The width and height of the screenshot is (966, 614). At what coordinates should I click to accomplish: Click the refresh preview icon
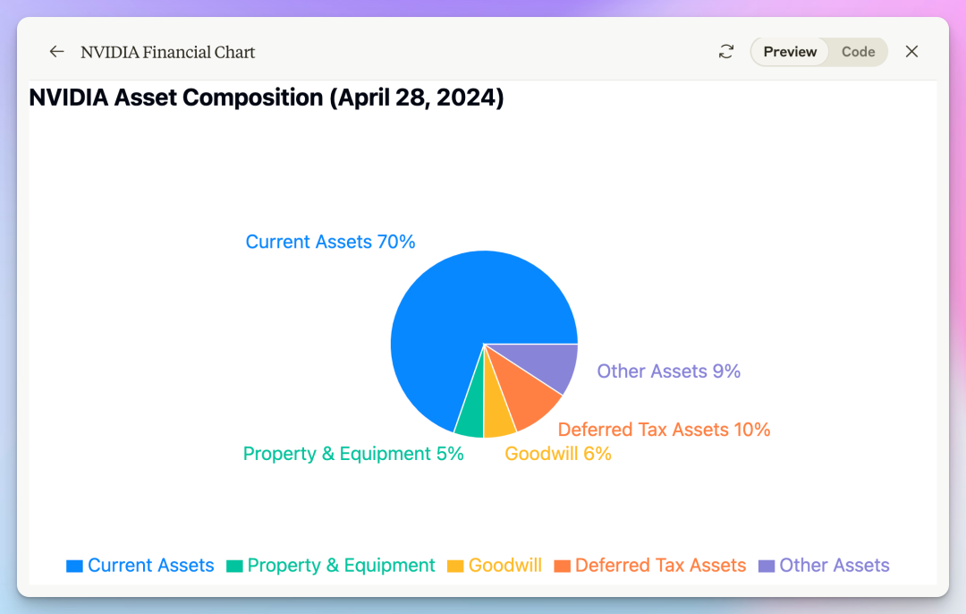pyautogui.click(x=726, y=52)
